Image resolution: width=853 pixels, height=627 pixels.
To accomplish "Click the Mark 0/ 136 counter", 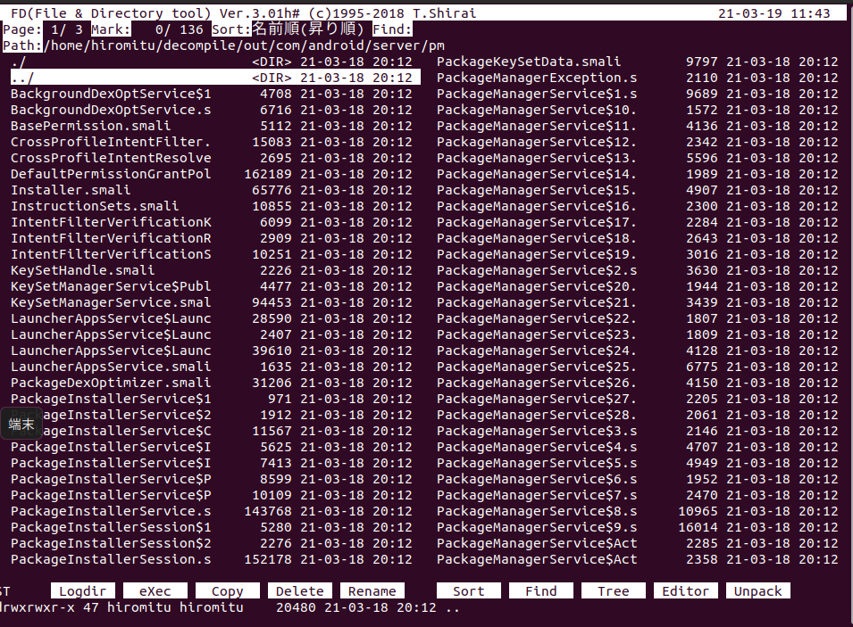I will point(146,29).
